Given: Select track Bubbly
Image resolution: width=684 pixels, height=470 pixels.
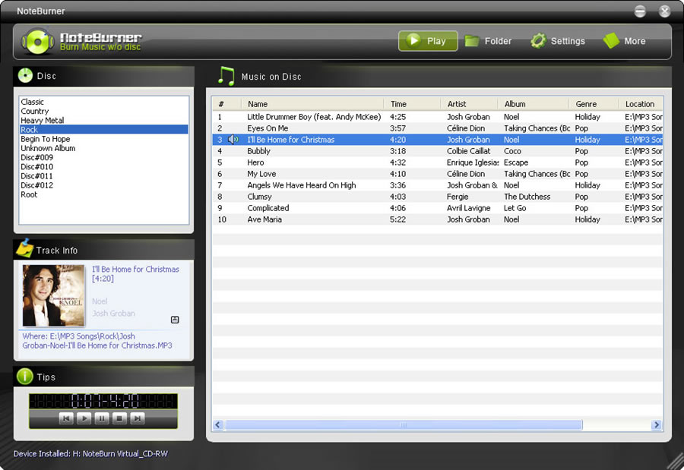Looking at the screenshot, I should pos(438,151).
